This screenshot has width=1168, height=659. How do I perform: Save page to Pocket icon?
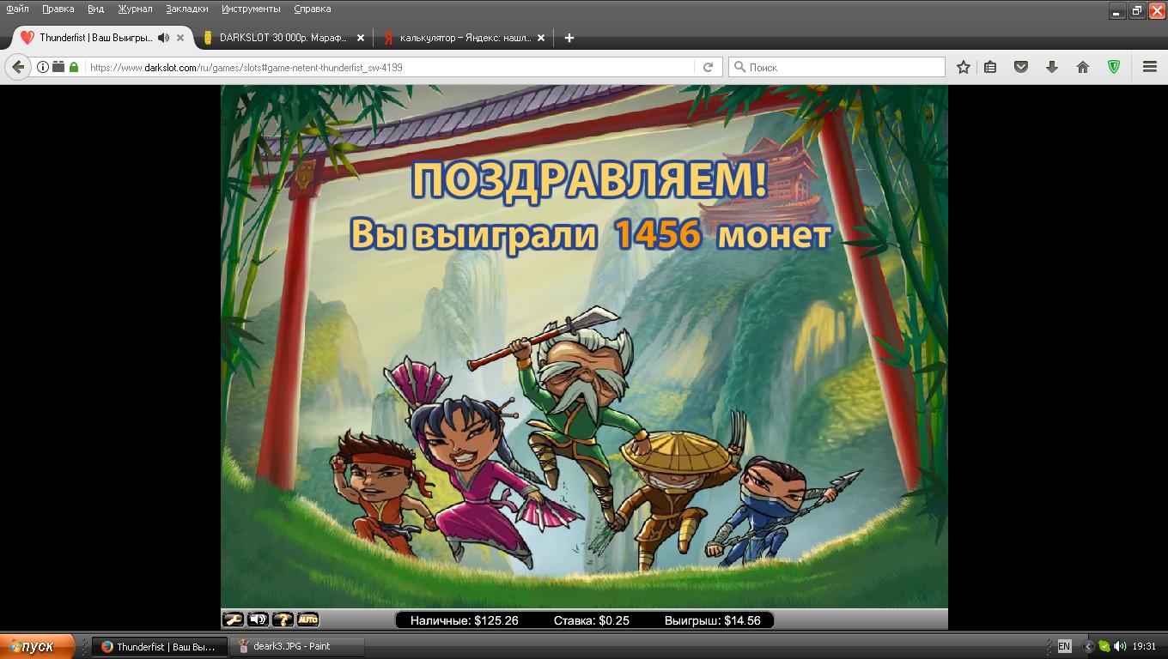click(1021, 67)
